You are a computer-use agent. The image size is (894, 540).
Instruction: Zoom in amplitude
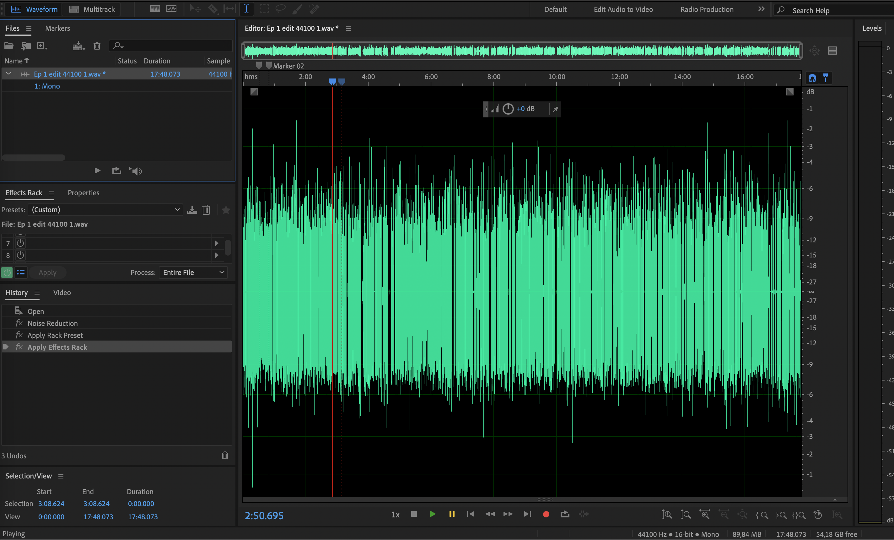click(667, 515)
